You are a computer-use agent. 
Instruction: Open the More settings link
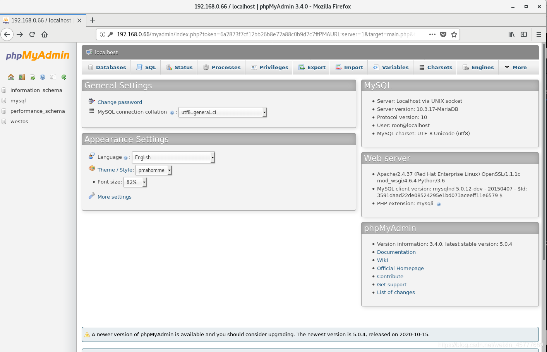coord(115,197)
